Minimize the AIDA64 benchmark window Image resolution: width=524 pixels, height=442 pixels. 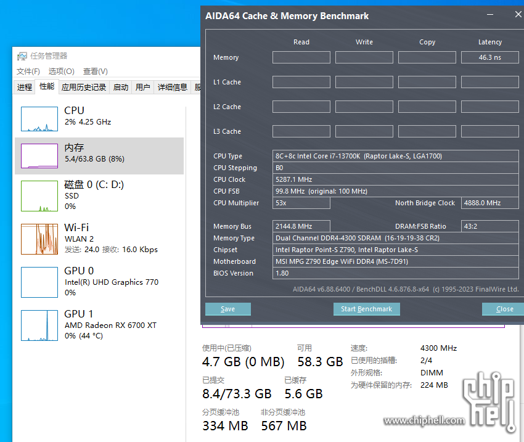[490, 15]
